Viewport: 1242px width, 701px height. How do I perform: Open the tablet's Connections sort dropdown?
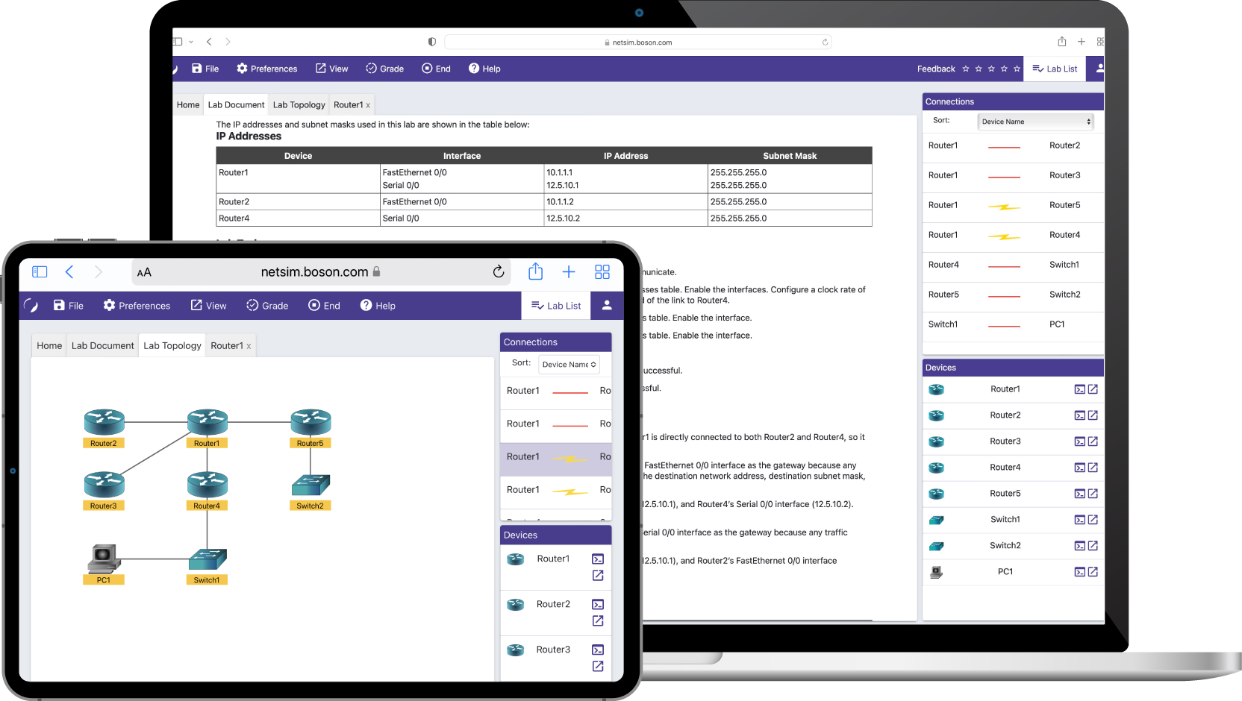[569, 364]
